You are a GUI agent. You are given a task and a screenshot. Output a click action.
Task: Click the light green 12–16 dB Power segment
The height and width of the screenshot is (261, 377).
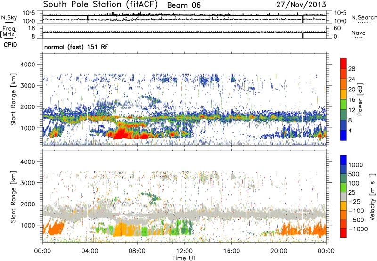click(x=344, y=105)
